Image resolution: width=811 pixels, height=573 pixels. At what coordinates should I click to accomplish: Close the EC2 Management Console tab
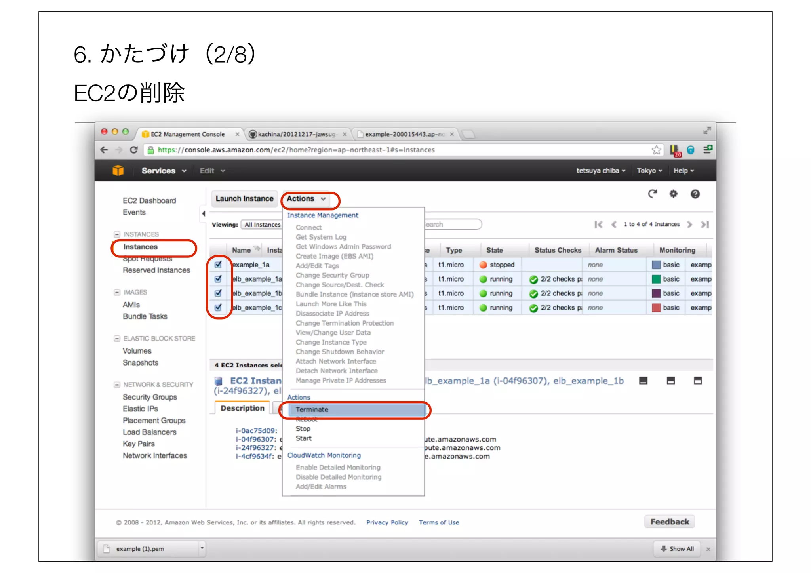point(237,134)
